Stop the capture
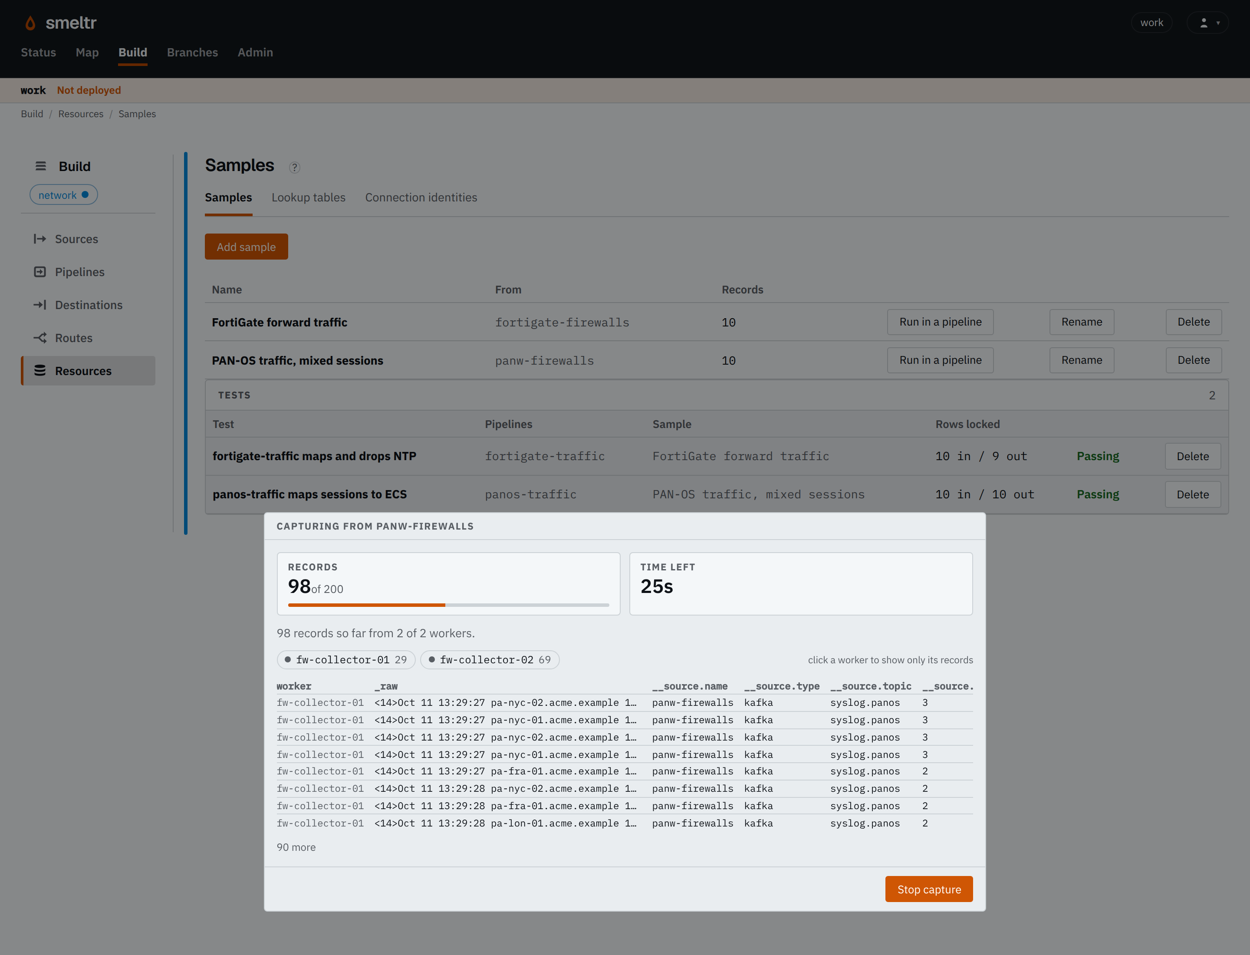This screenshot has height=955, width=1250. click(x=929, y=889)
